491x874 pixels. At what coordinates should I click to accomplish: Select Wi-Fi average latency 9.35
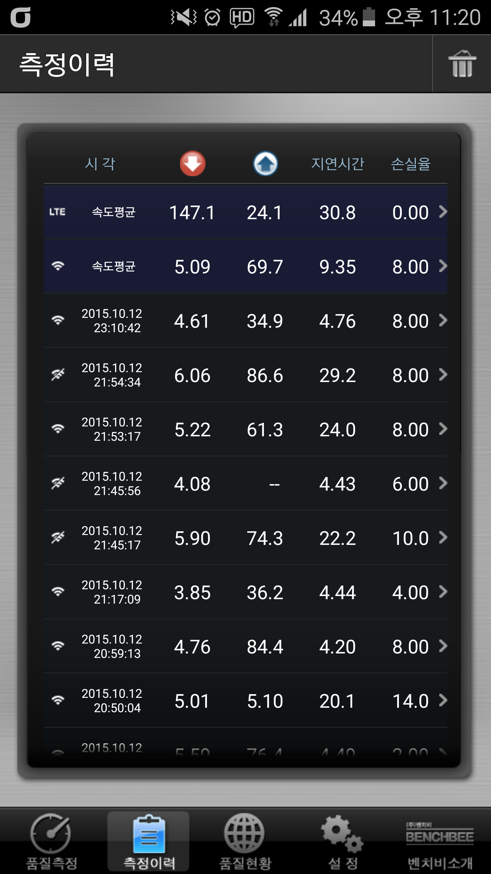(338, 267)
